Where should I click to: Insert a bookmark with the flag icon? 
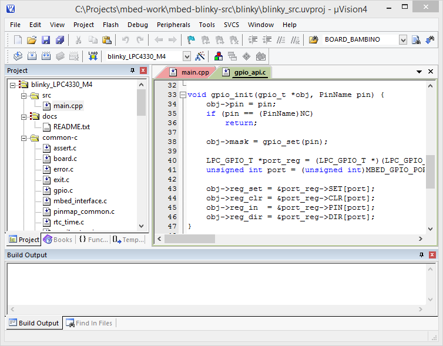point(191,40)
